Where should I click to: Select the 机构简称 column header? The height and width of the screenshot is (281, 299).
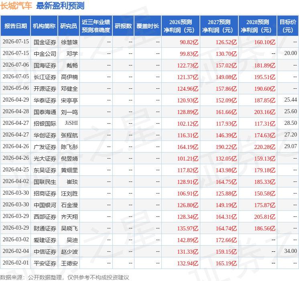point(44,26)
